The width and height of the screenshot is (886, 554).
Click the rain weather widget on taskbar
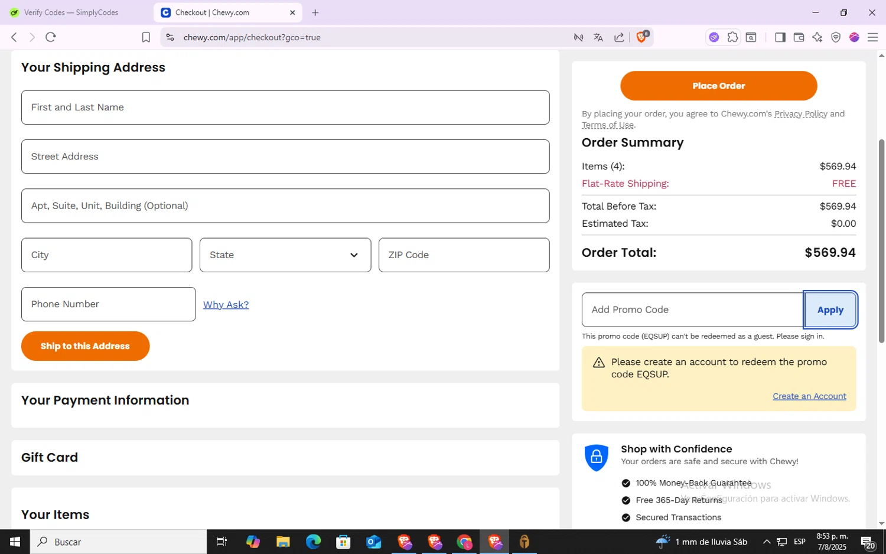[x=701, y=542]
